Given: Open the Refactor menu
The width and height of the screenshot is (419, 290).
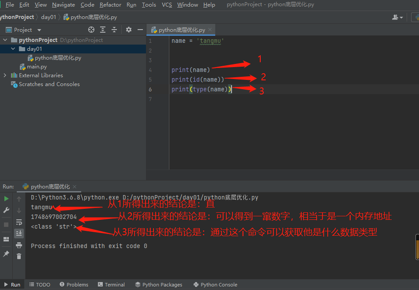Looking at the screenshot, I should (x=110, y=4).
